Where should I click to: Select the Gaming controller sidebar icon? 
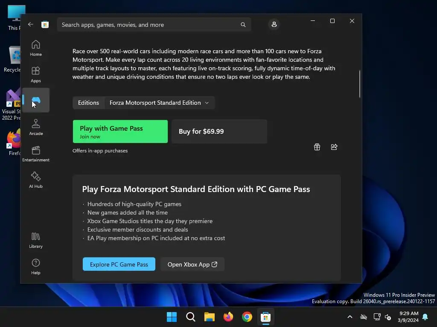click(x=36, y=100)
